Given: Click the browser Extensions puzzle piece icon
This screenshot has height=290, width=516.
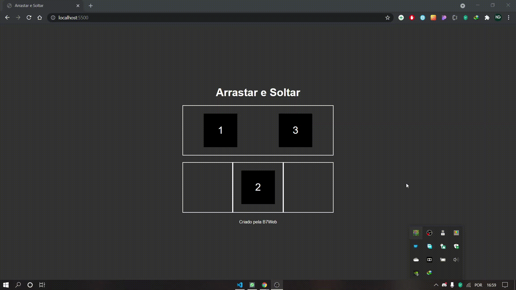Looking at the screenshot, I should pyautogui.click(x=487, y=17).
